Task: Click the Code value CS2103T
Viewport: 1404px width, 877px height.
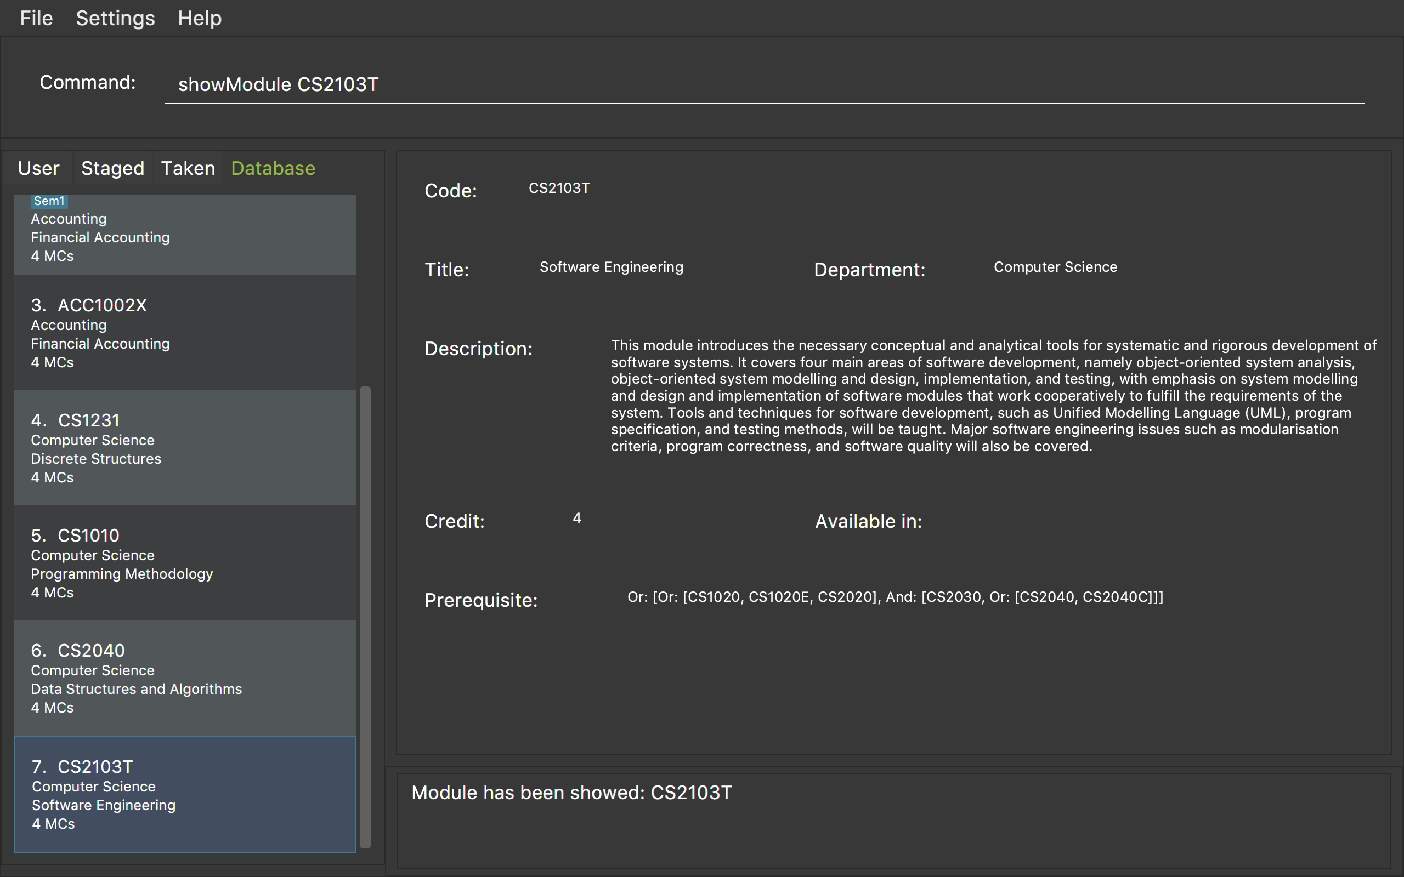Action: point(559,188)
